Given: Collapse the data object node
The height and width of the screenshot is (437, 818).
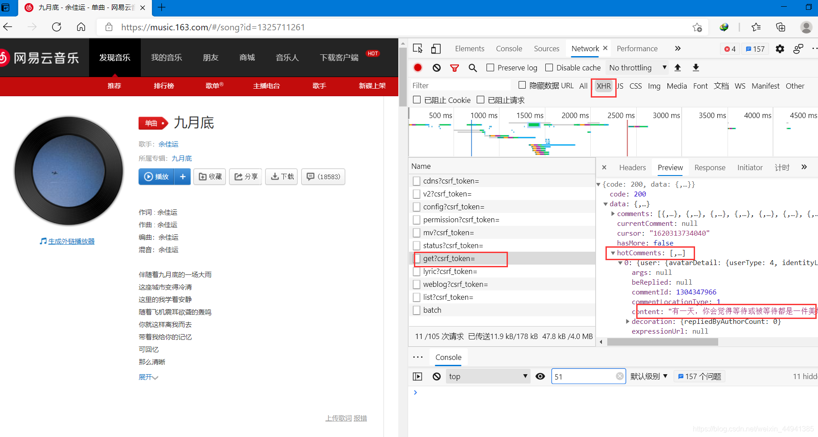Looking at the screenshot, I should (605, 204).
